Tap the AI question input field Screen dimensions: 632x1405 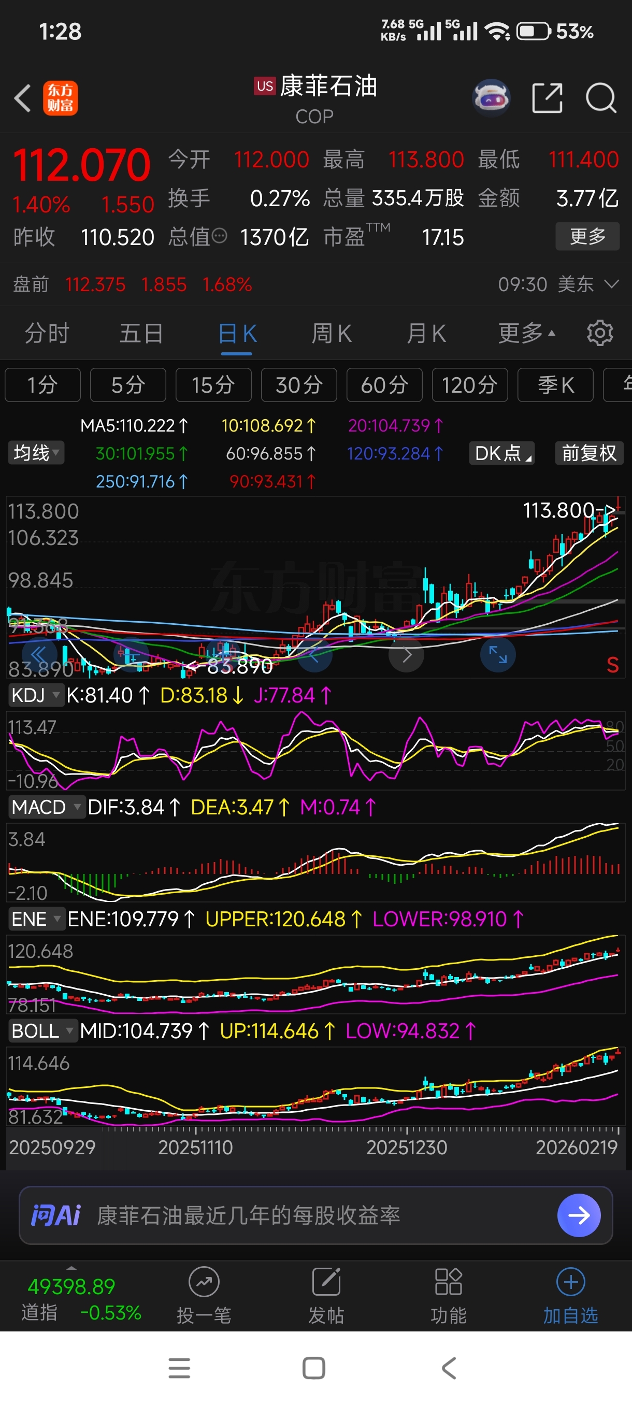[x=315, y=1215]
